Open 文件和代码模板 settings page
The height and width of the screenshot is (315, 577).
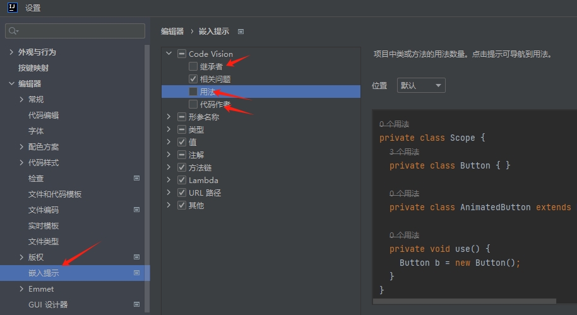55,194
